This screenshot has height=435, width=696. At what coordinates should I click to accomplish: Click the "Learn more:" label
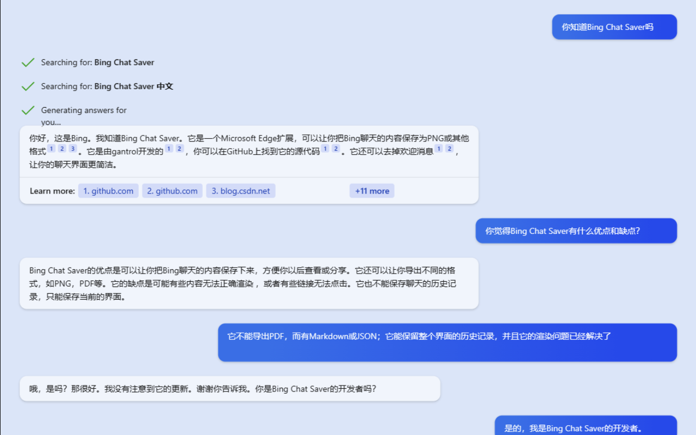point(52,191)
